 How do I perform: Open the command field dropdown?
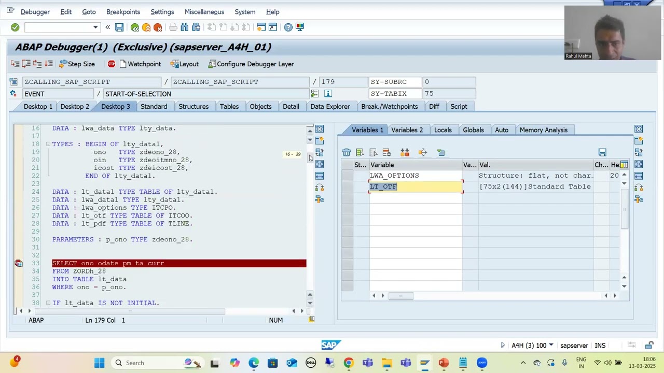click(95, 27)
